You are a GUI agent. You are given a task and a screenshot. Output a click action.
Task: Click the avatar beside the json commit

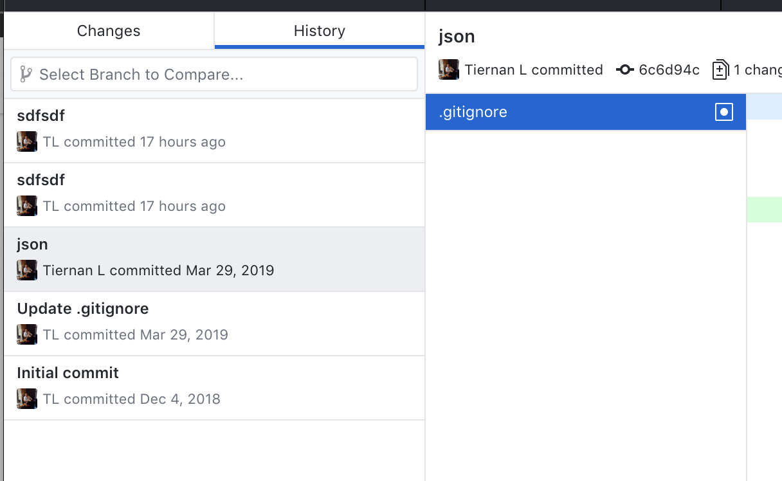coord(26,270)
